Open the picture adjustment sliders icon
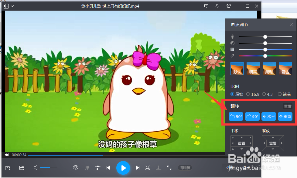This screenshot has height=178, width=297. [x=97, y=168]
